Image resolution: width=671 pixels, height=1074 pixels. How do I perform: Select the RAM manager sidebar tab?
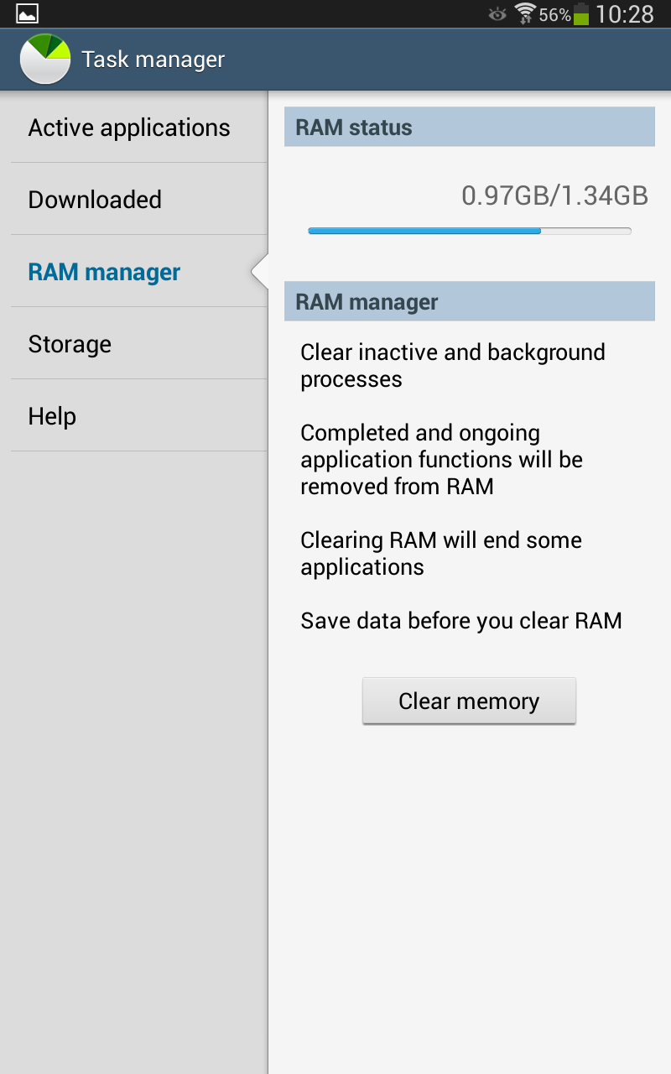coord(104,272)
